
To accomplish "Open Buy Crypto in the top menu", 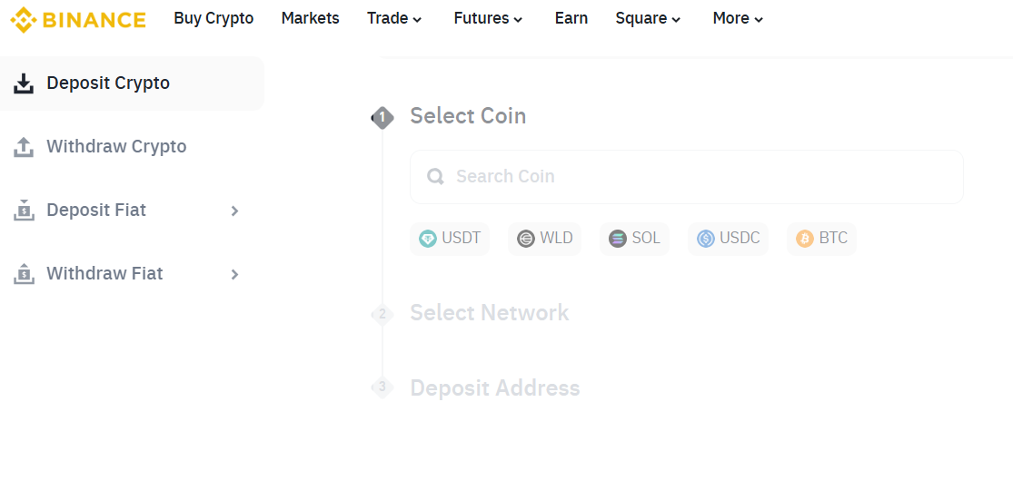I will [214, 19].
